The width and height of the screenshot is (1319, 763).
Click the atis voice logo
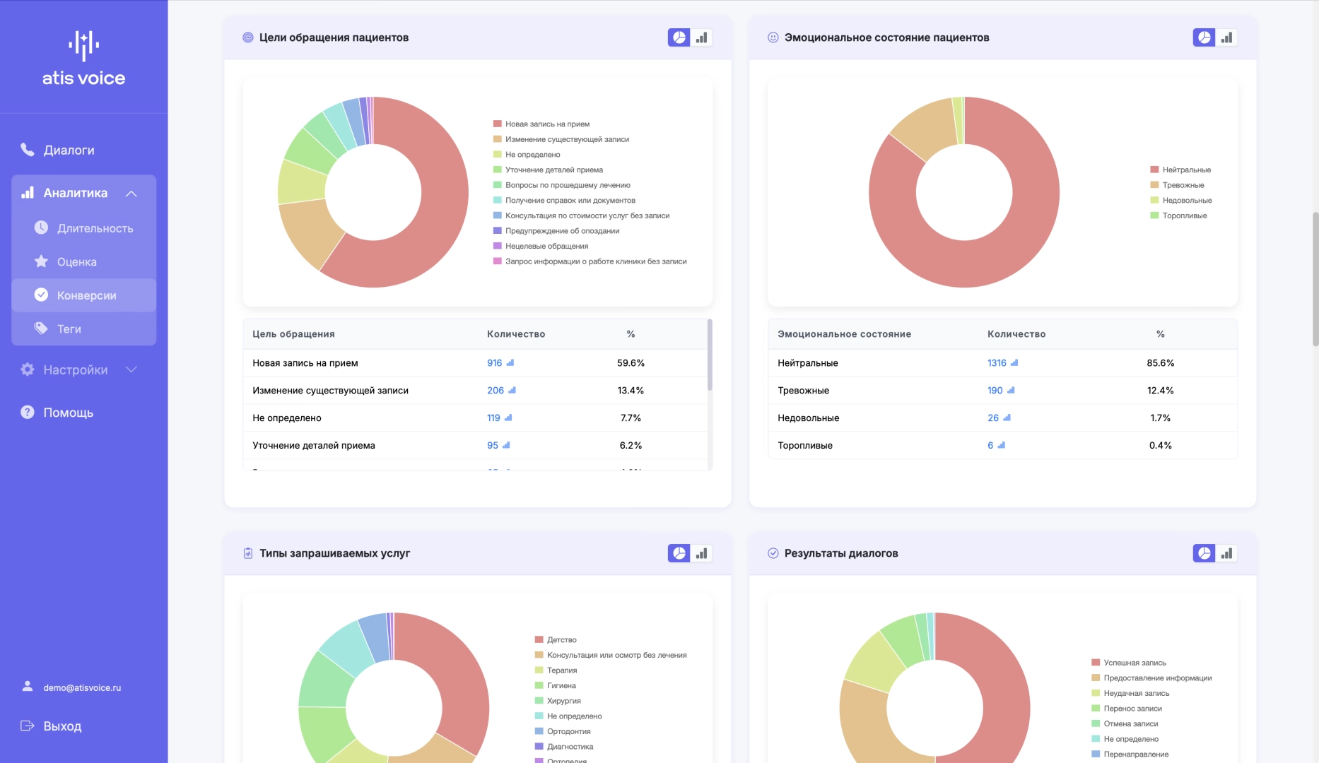point(83,59)
